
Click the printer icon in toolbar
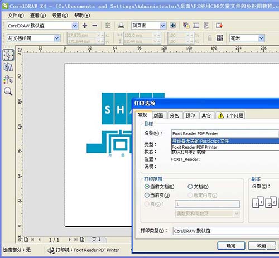[121, 26]
